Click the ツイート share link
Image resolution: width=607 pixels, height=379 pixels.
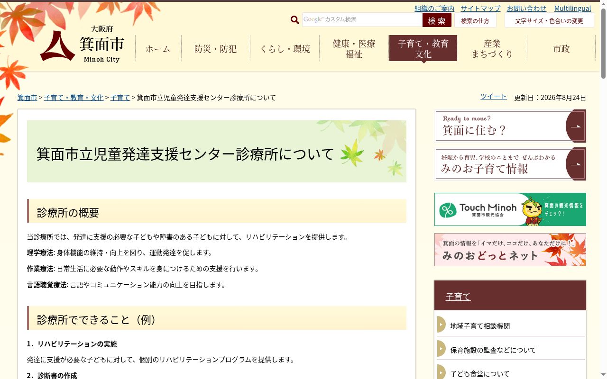tap(494, 96)
